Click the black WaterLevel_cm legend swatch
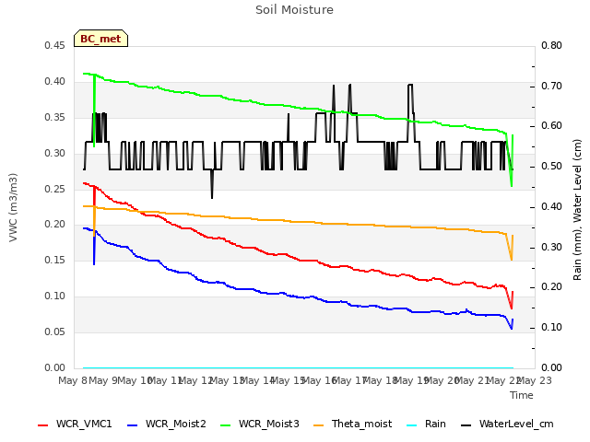 pyautogui.click(x=466, y=425)
